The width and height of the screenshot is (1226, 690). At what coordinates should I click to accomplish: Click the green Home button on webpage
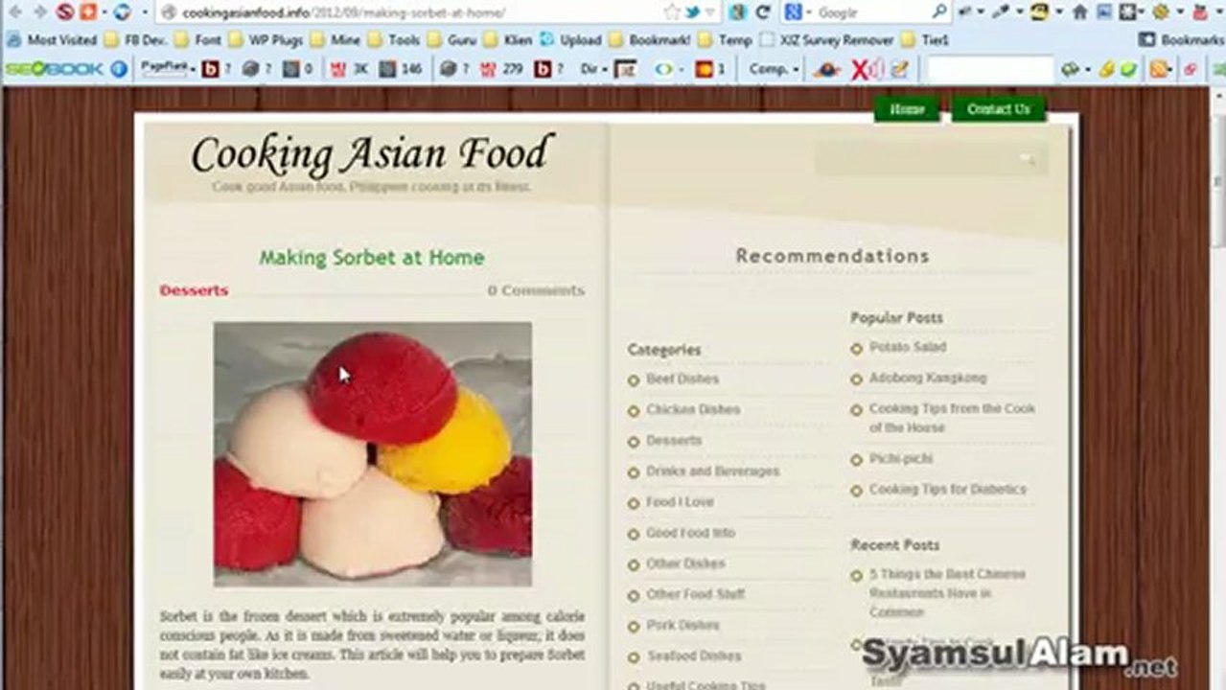tap(907, 109)
